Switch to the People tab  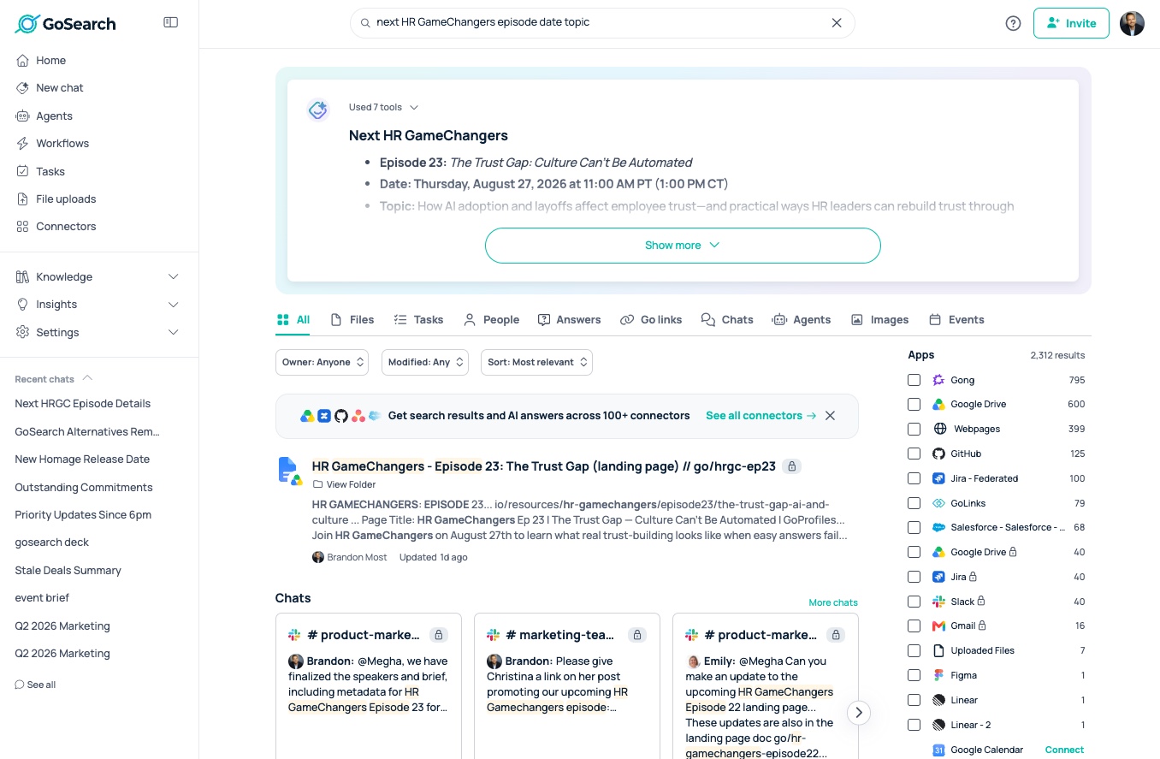[x=491, y=320]
